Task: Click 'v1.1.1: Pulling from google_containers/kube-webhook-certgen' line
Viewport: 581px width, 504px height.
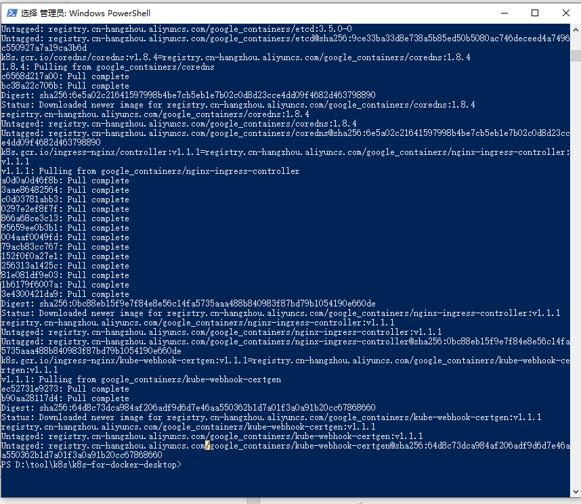Action: coord(141,380)
